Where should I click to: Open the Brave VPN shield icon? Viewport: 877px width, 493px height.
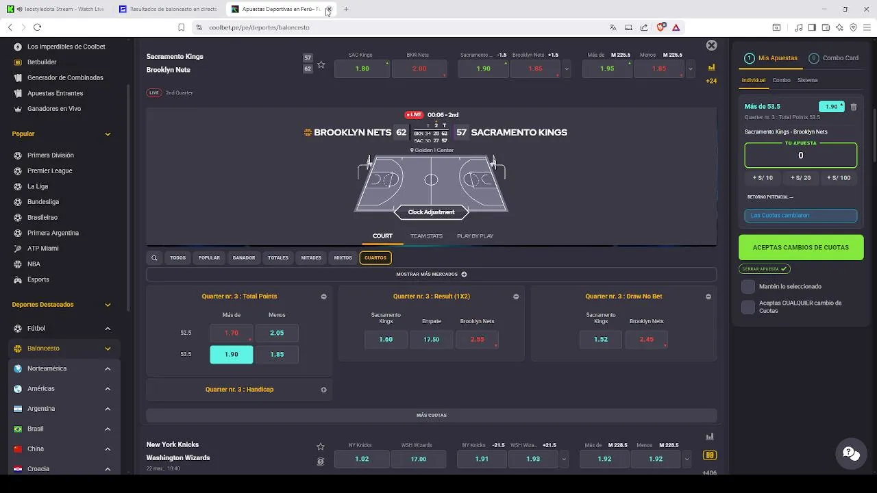pos(853,27)
